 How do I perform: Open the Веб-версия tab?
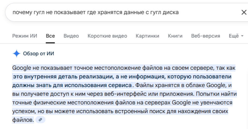tap(205, 36)
